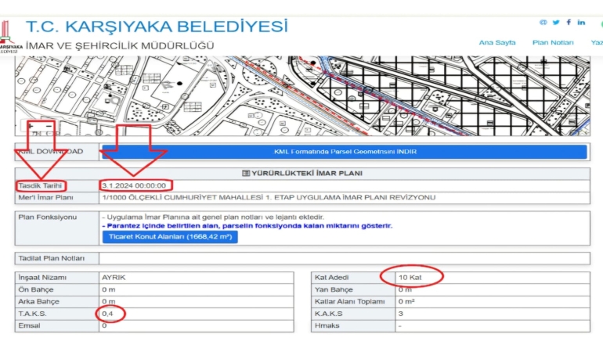Open the LinkedIn icon in header

(581, 22)
